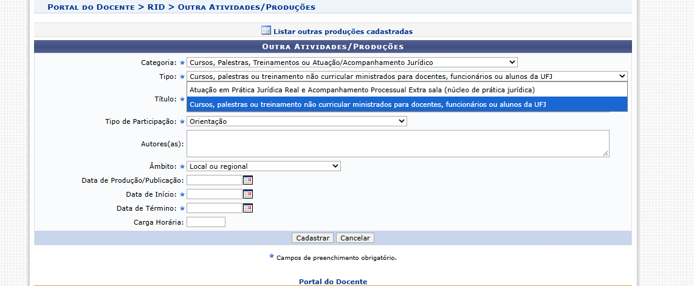The width and height of the screenshot is (694, 286).
Task: Click the Cadastrar button
Action: click(313, 238)
